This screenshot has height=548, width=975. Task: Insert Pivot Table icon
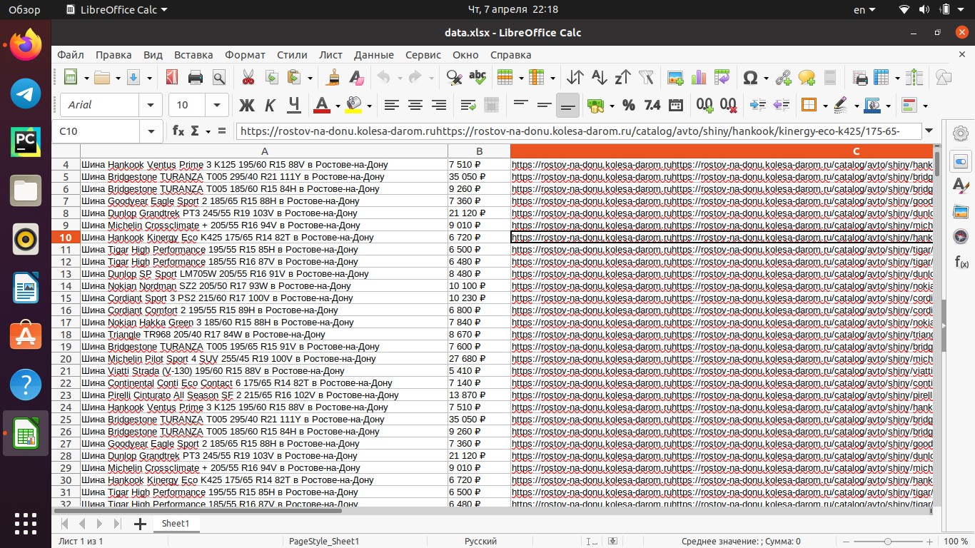722,78
